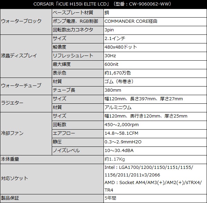Image resolution: width=207 pixels, height=203 pixels.
Task: Select the 2.1インチ size value
Action: click(x=115, y=38)
